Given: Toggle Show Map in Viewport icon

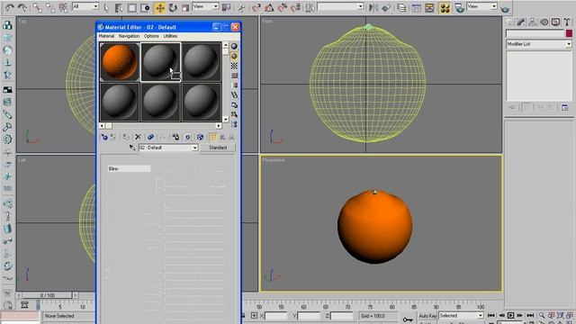Looking at the screenshot, I should 200,137.
